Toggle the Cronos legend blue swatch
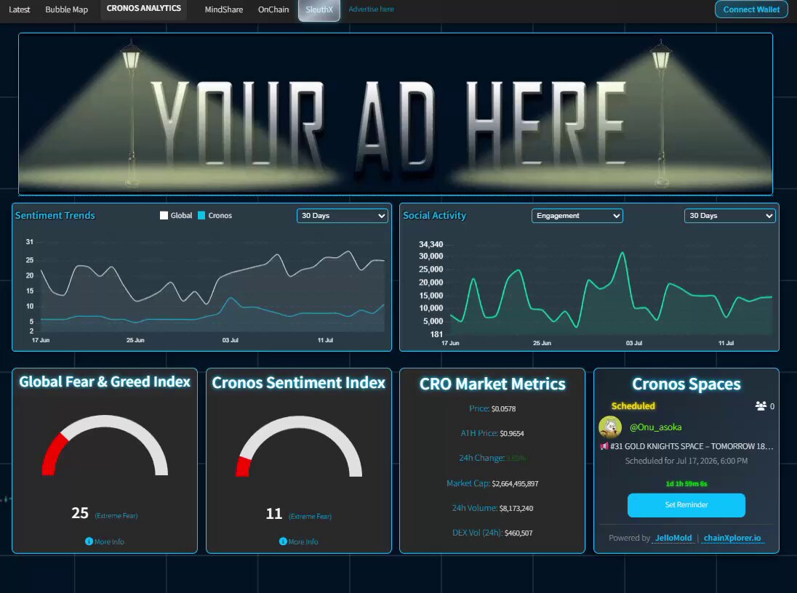The image size is (797, 593). click(201, 215)
